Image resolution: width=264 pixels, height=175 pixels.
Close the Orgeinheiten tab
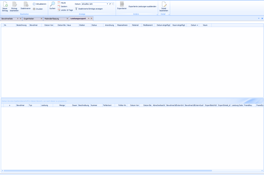point(41,19)
